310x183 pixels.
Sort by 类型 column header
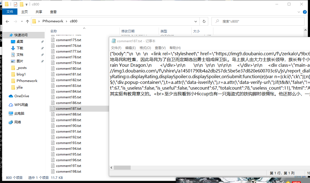(164, 31)
